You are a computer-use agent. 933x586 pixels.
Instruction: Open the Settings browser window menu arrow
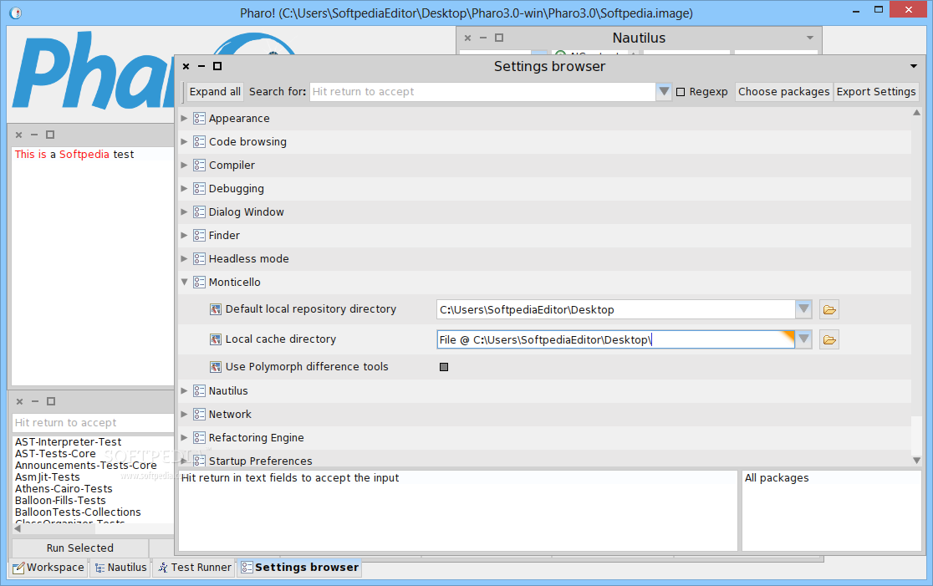pos(914,66)
